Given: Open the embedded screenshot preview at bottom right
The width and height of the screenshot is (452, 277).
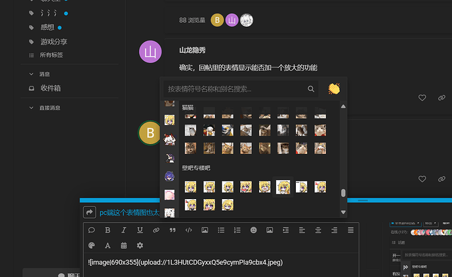Looking at the screenshot, I should tap(421, 249).
